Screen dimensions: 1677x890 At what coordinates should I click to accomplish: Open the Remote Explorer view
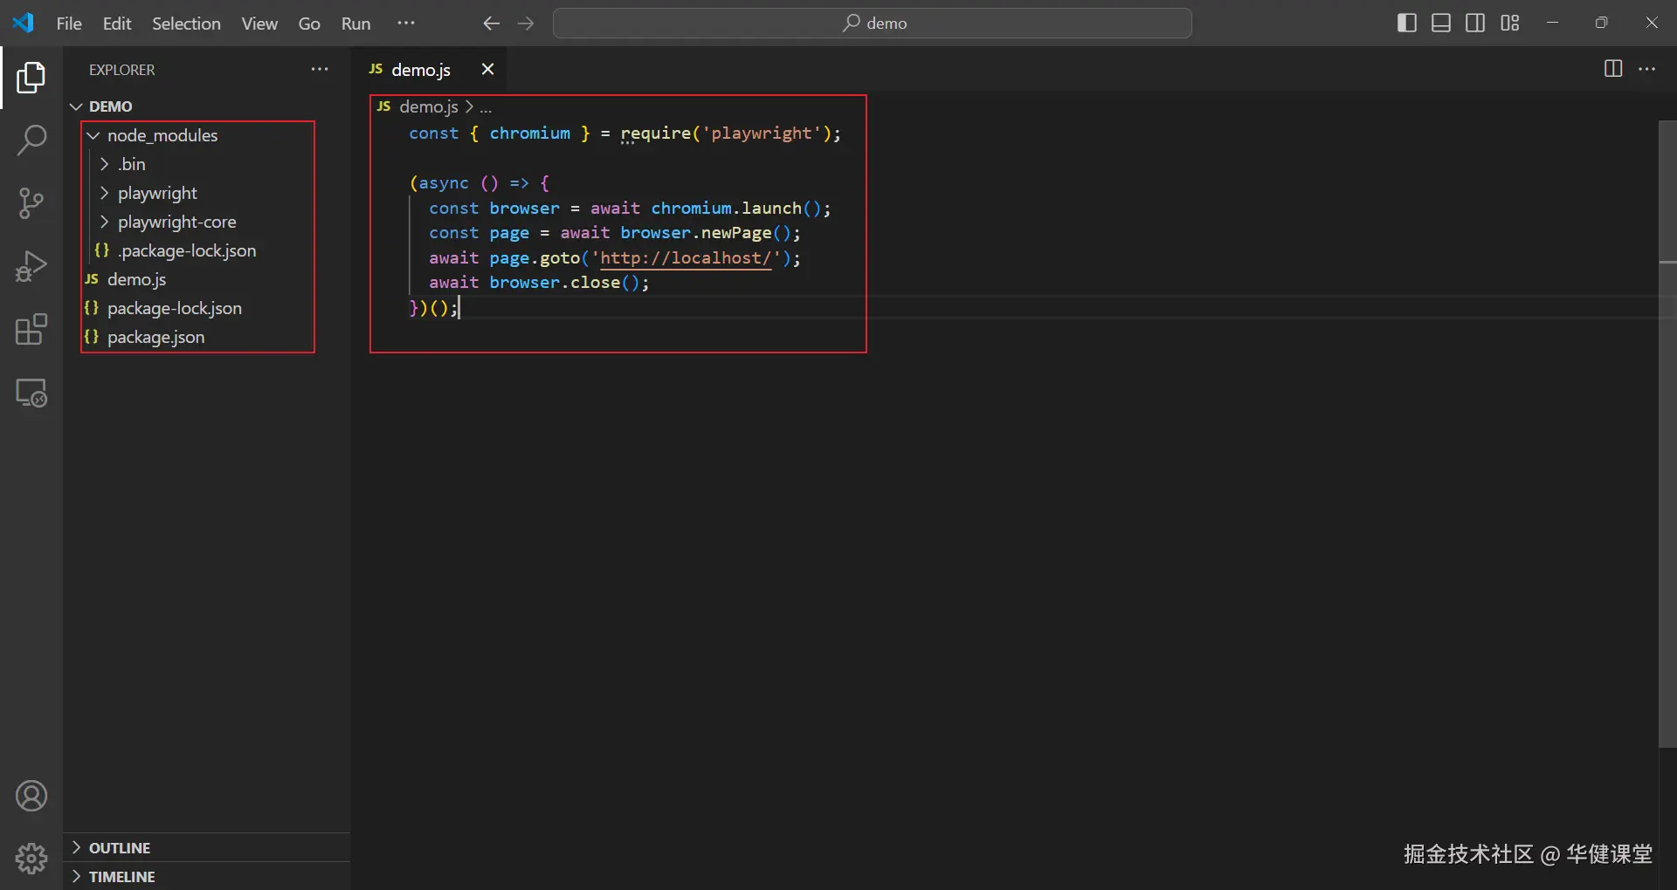click(x=31, y=394)
